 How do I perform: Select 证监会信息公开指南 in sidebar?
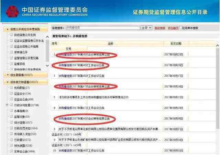[26, 47]
